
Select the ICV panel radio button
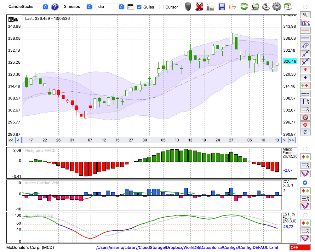click(x=305, y=183)
